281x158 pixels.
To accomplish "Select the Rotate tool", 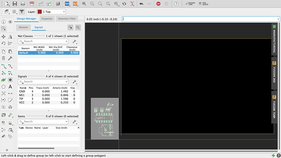I will click(3, 43).
